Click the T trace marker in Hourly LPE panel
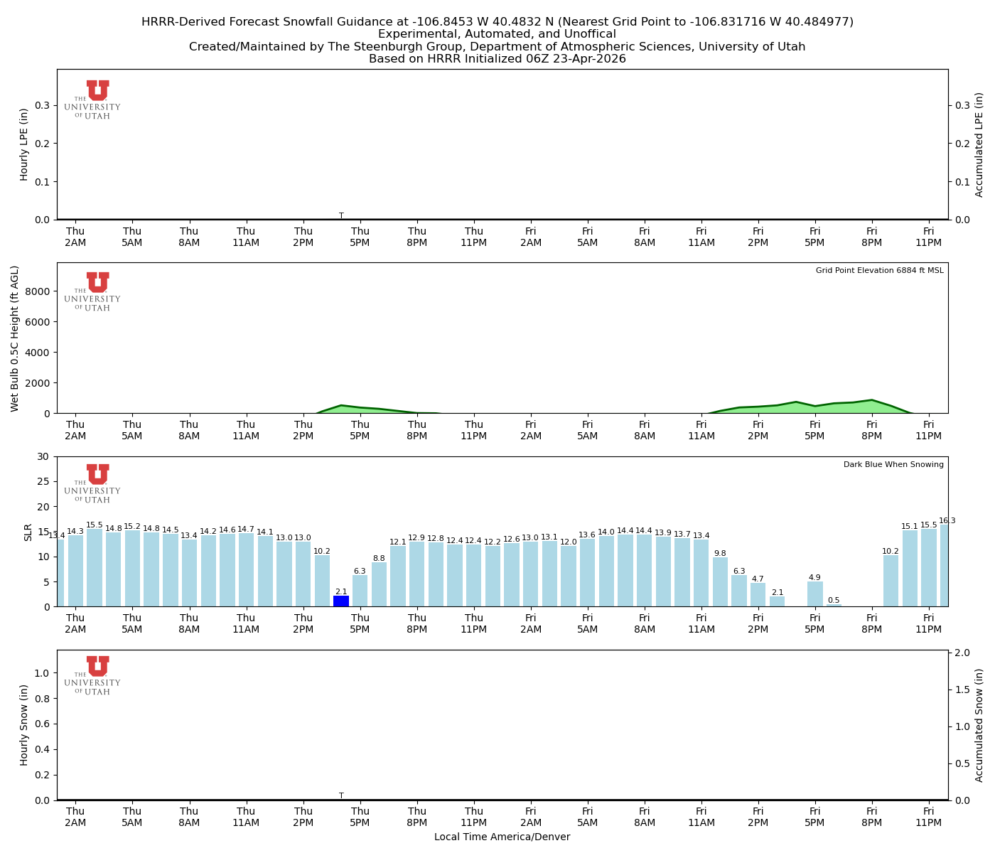Image resolution: width=995 pixels, height=853 pixels. click(342, 214)
